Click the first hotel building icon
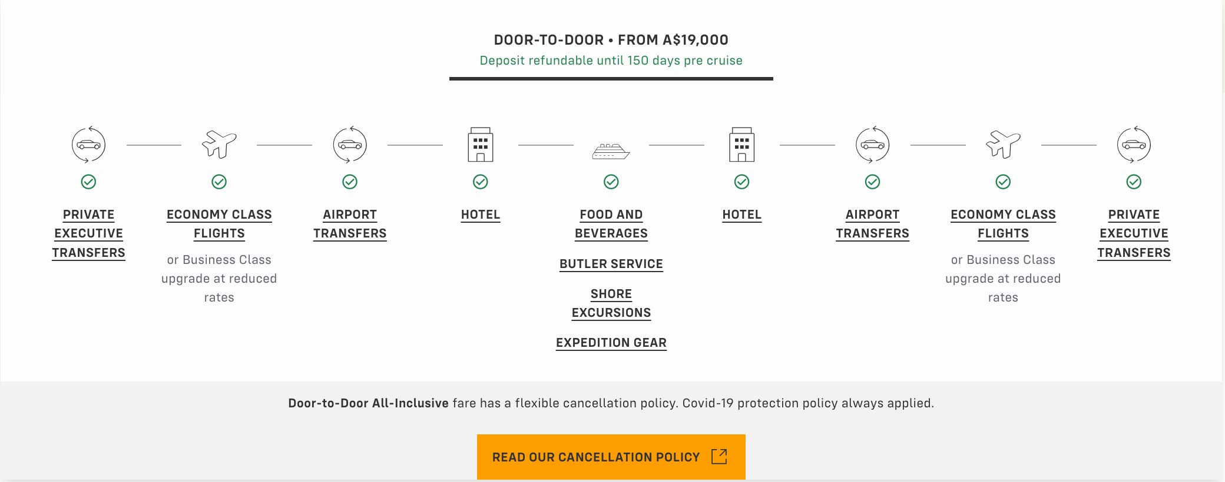Viewport: 1225px width, 482px height. 481,143
